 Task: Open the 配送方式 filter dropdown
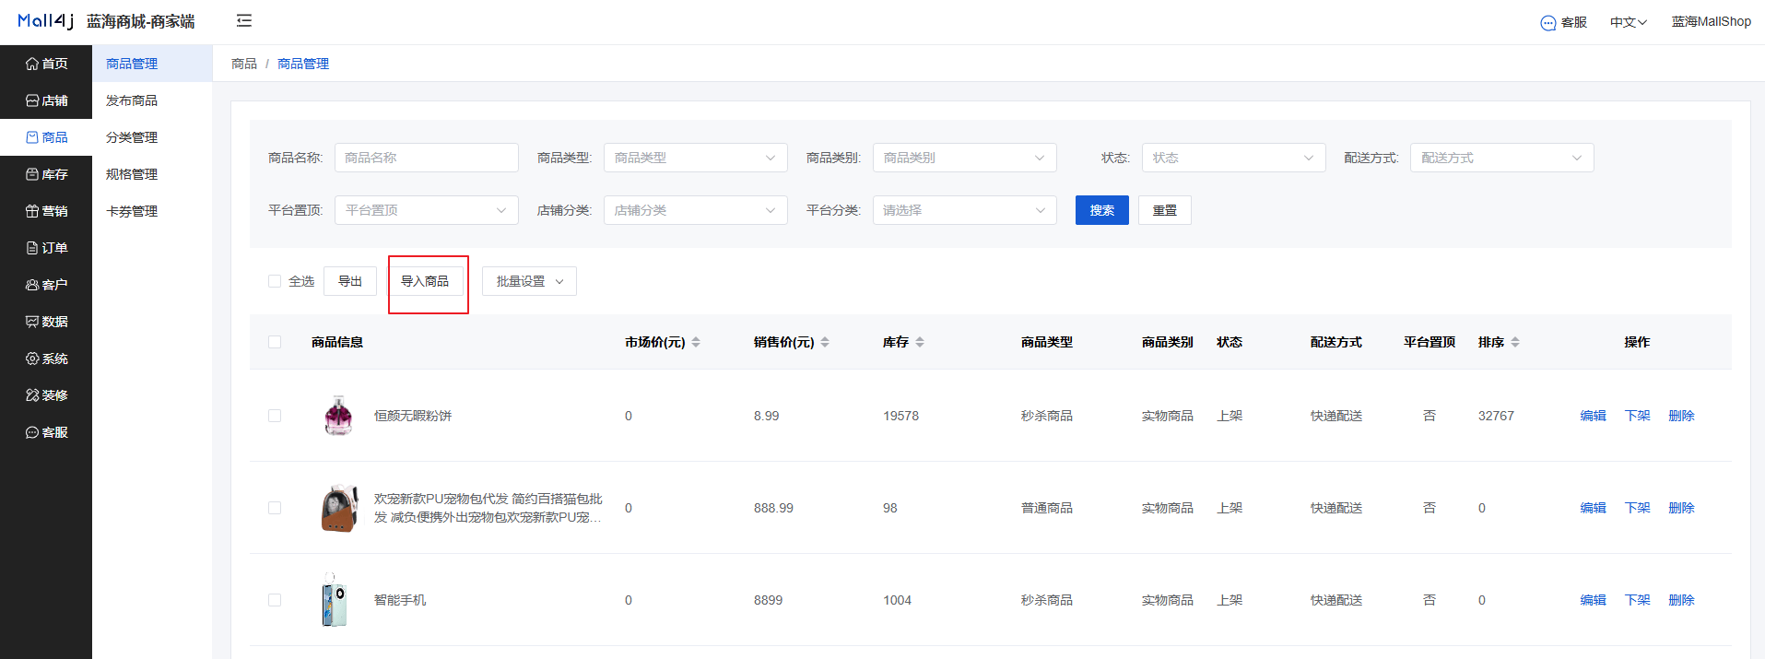tap(1502, 158)
